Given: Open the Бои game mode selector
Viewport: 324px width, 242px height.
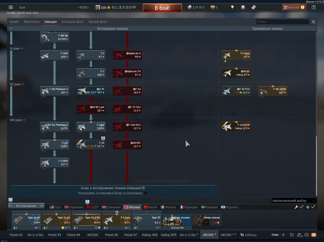Looking at the screenshot, I should click(x=22, y=7).
